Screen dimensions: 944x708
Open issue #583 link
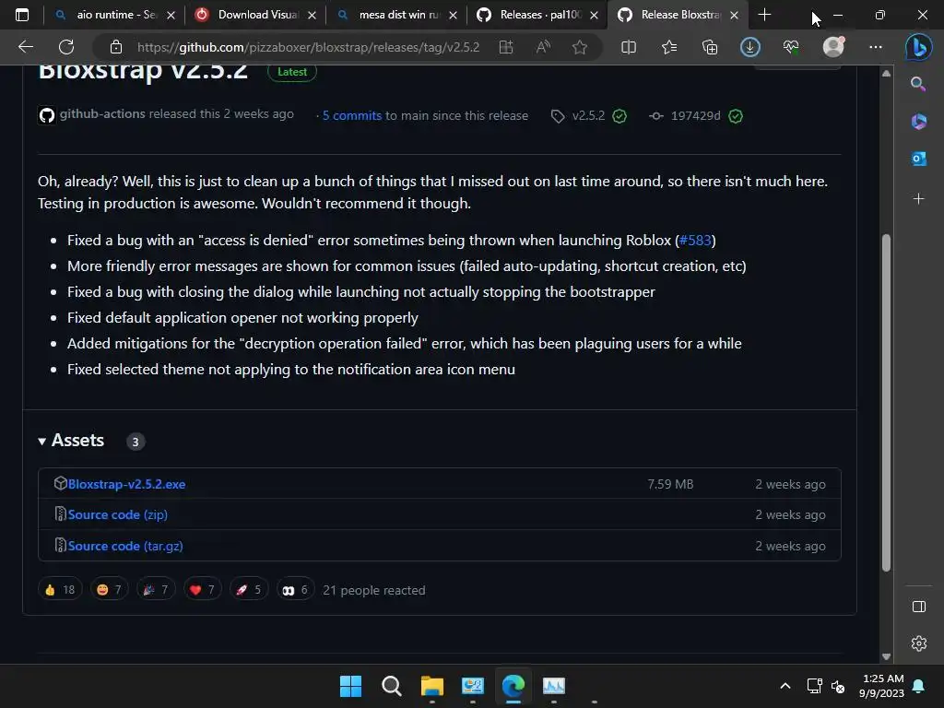695,241
